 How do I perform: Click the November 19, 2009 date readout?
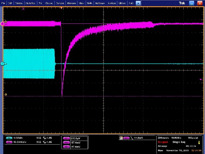(x=177, y=151)
